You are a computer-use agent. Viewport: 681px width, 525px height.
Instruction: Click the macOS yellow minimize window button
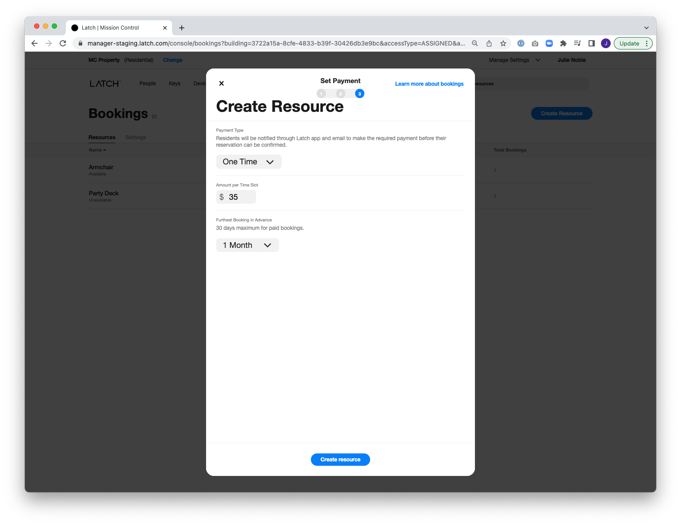click(x=46, y=26)
